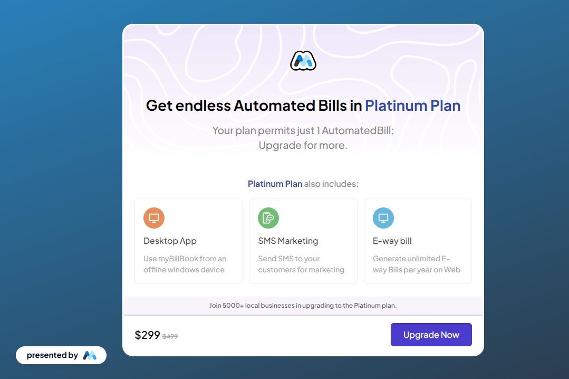Click the struck-through $499 original price
The image size is (569, 379).
pyautogui.click(x=170, y=336)
